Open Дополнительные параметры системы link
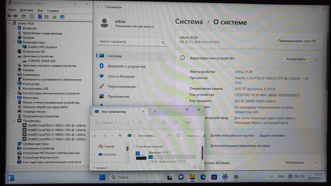 [240, 146]
